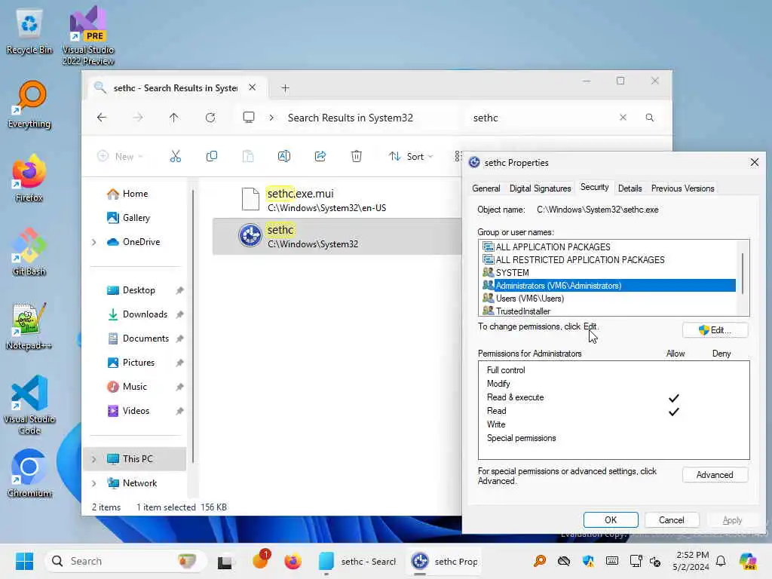The height and width of the screenshot is (579, 772).
Task: Open the Chromium desktop icon
Action: (29, 473)
